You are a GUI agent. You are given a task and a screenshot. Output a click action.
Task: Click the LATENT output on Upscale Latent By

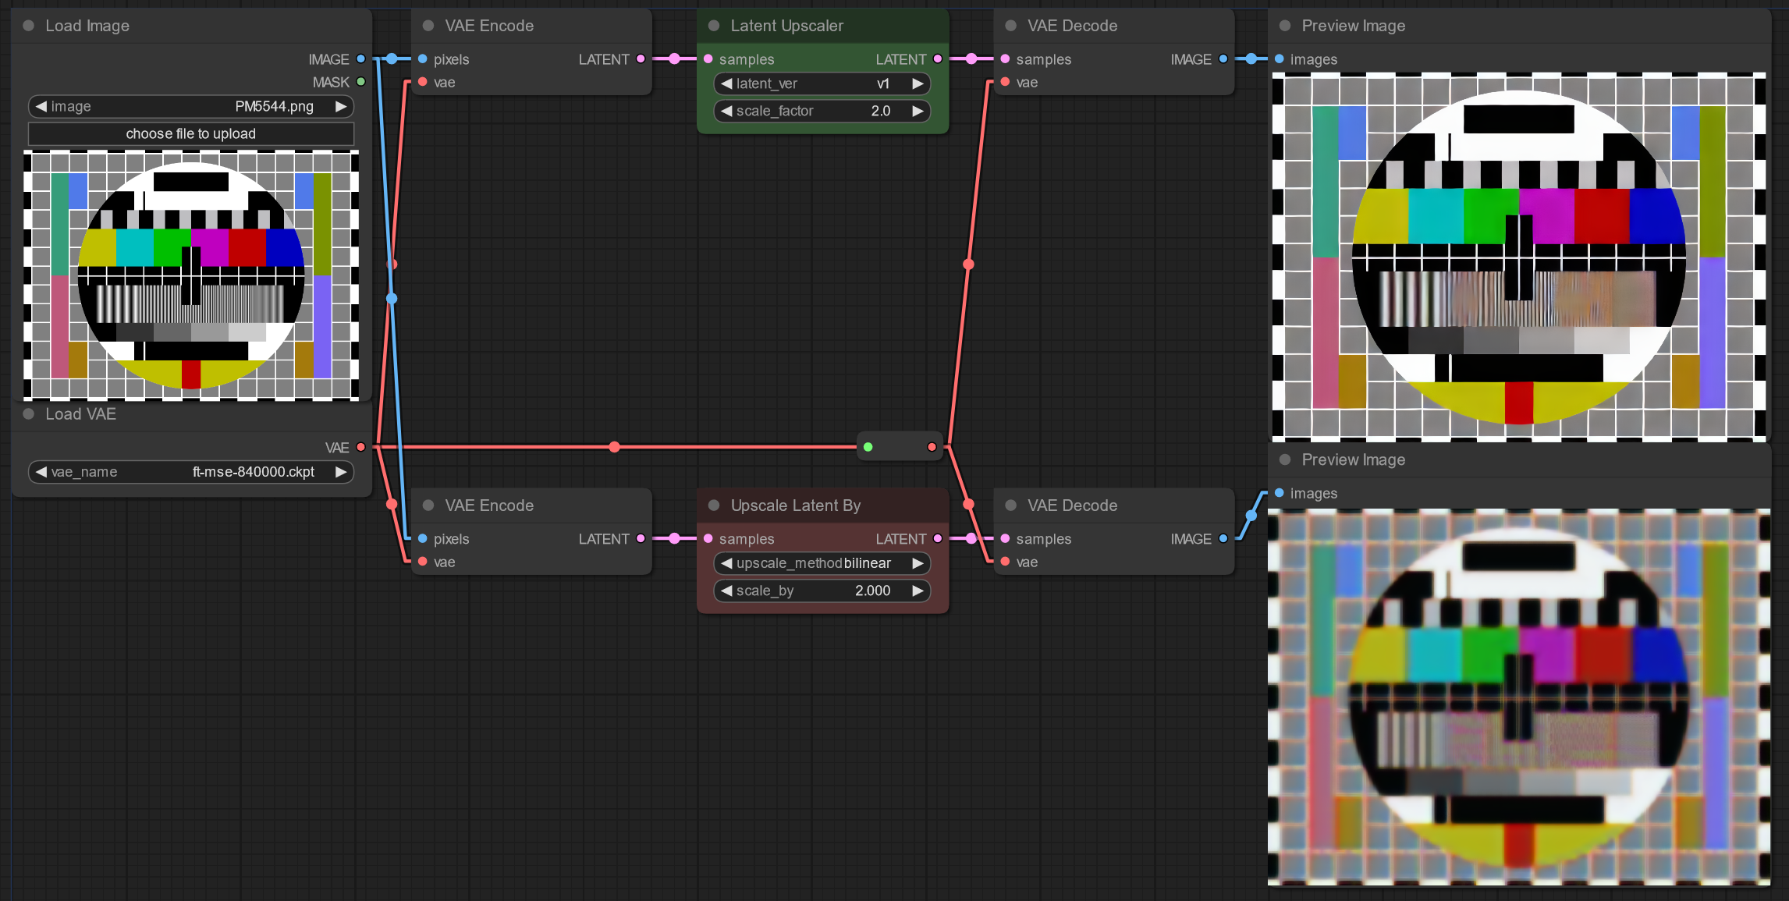click(937, 538)
